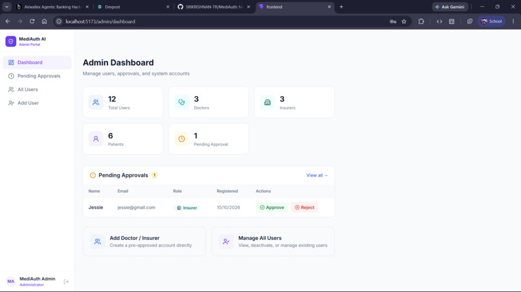Click the Registered column header

(228, 191)
